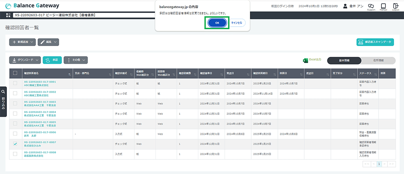Uncheck the XS-22092603-017-0007 row checkbox
Screen dimensions: 404x174
click(x=15, y=144)
